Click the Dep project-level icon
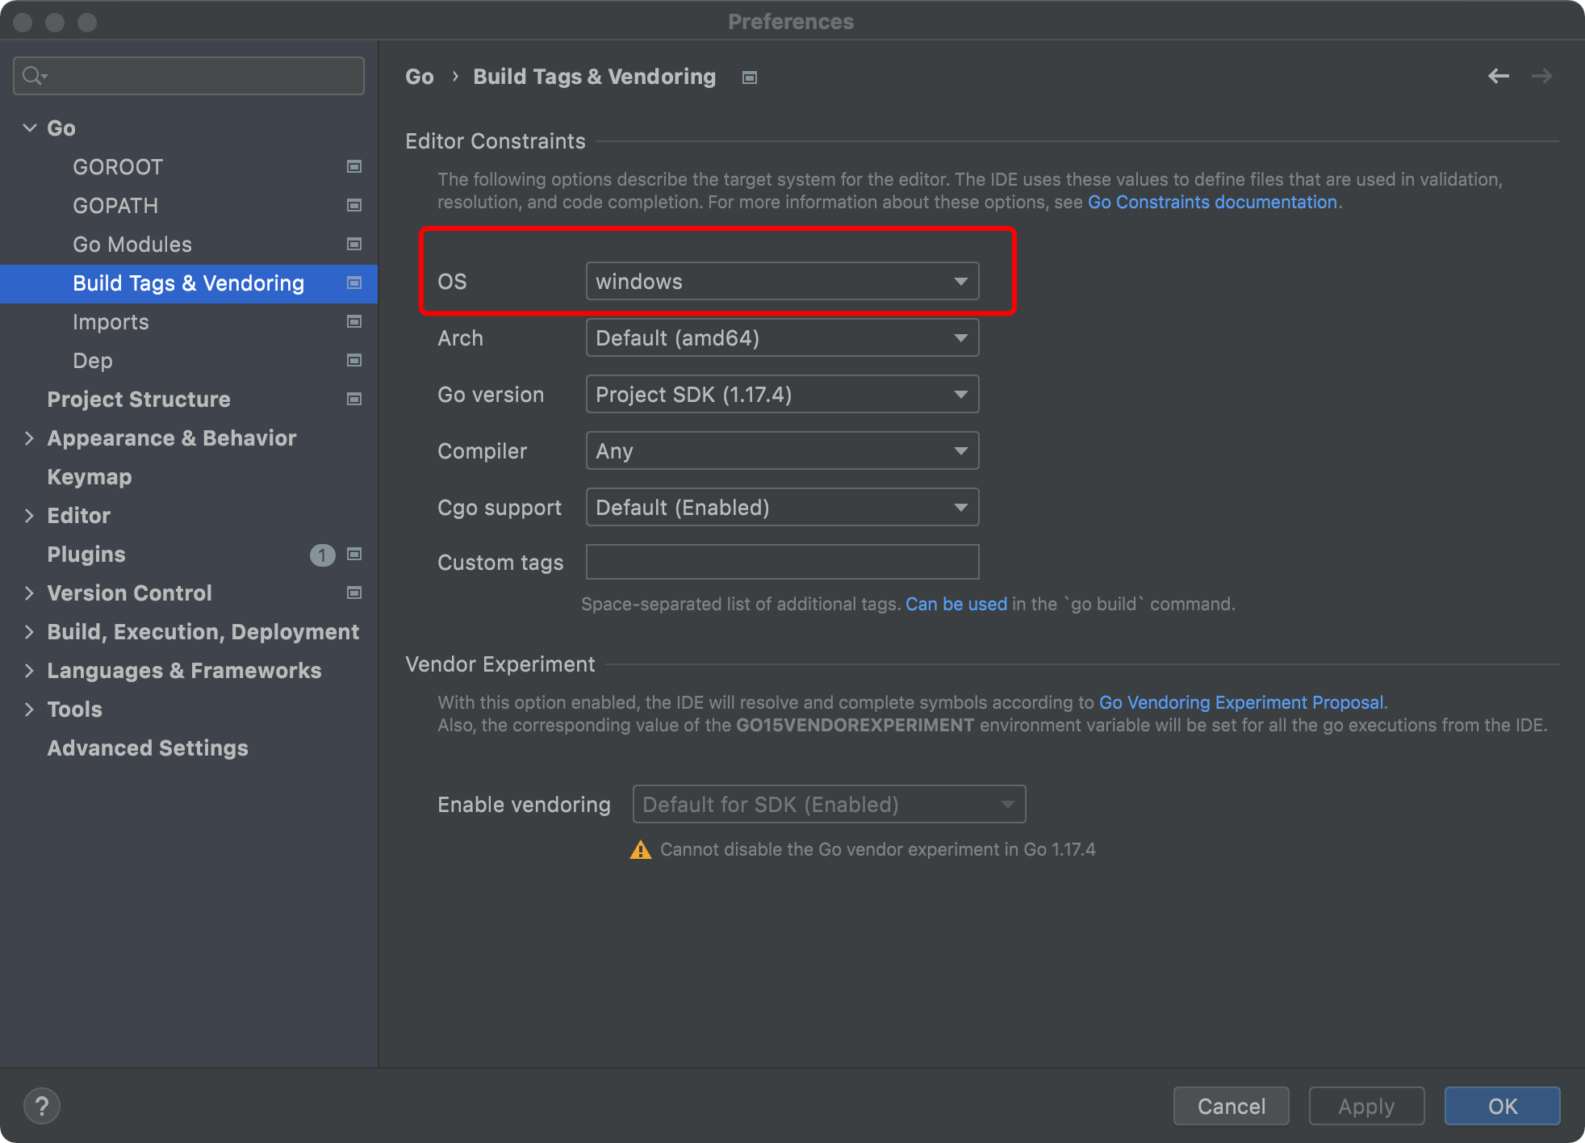Image resolution: width=1585 pixels, height=1143 pixels. click(353, 360)
